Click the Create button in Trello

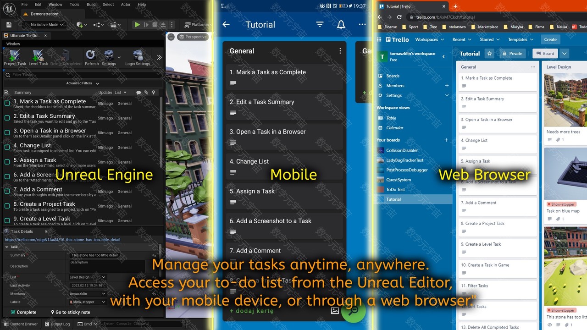[x=550, y=39]
